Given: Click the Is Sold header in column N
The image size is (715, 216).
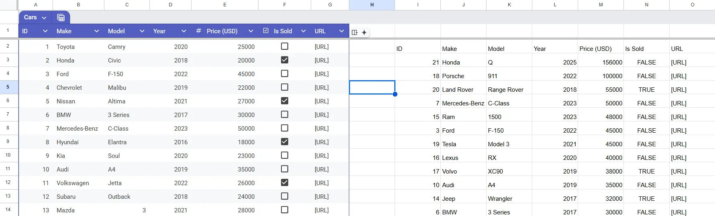Looking at the screenshot, I should pos(646,49).
